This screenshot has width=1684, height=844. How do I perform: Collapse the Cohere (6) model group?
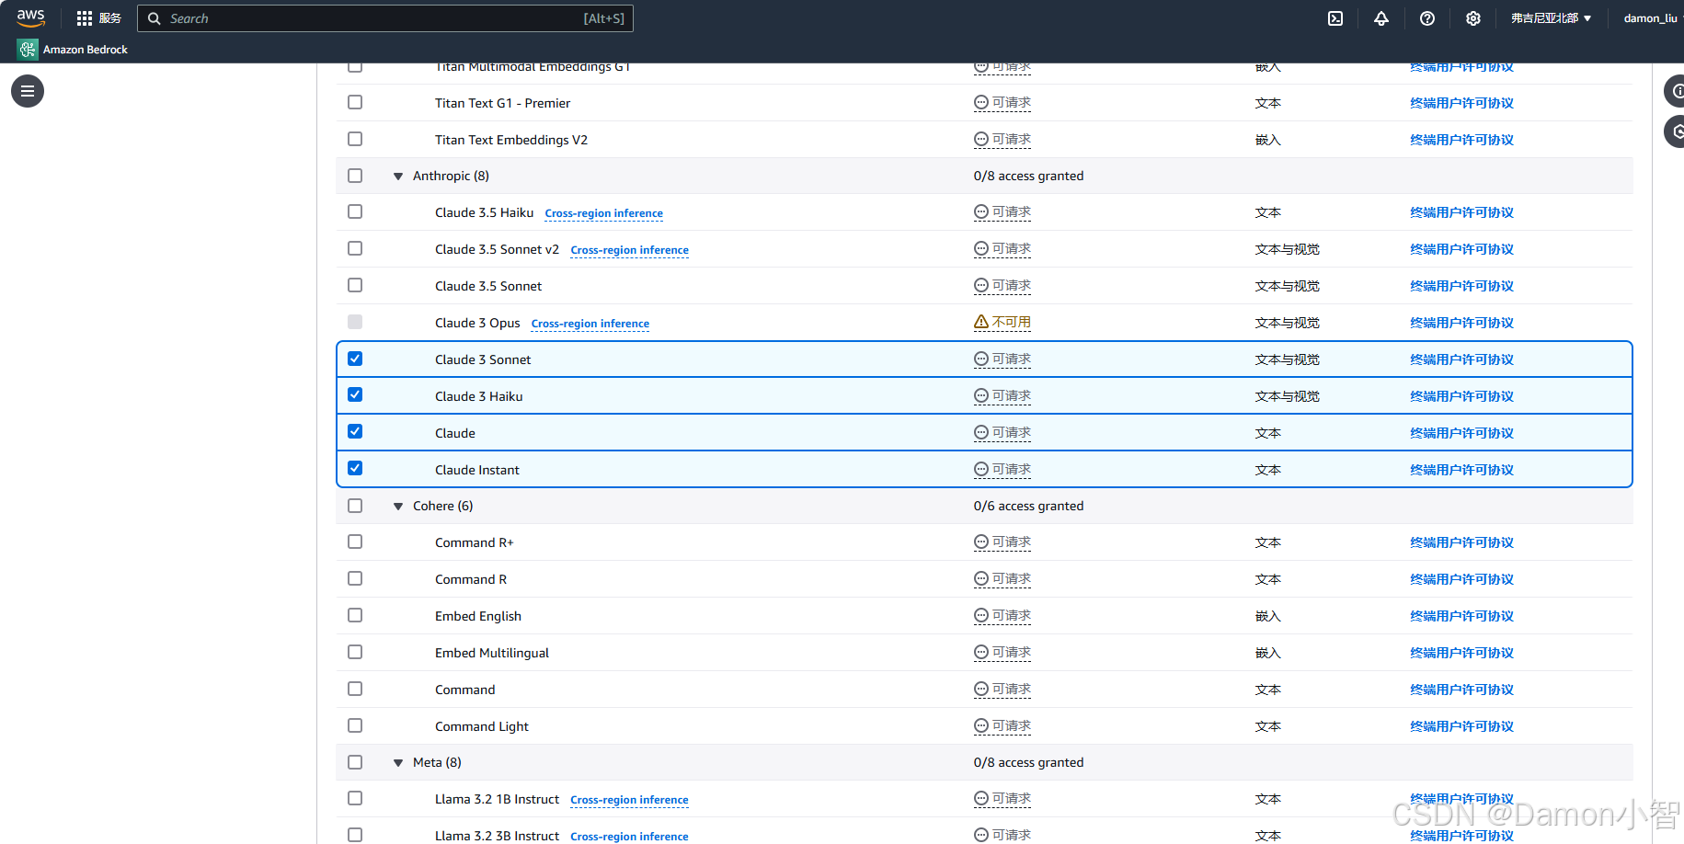pos(398,507)
